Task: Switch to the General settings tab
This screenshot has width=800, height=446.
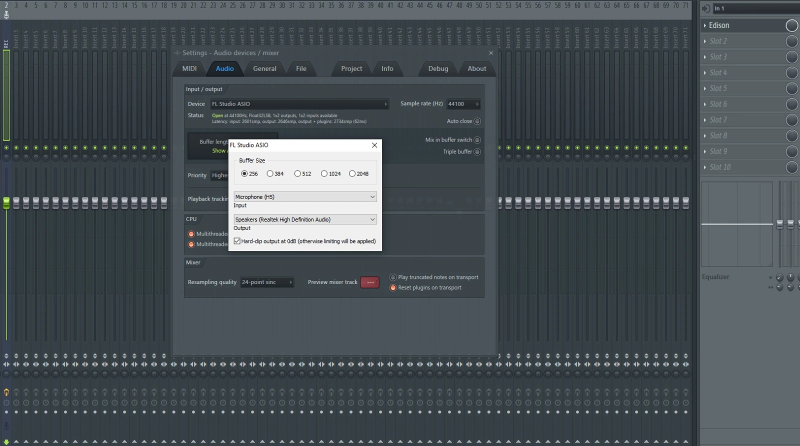Action: click(264, 69)
